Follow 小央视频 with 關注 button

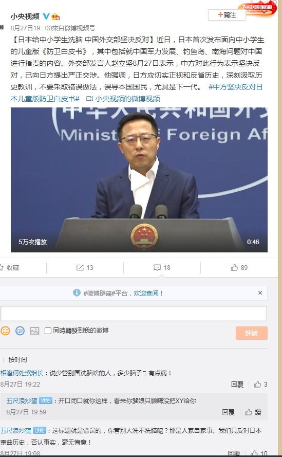227,15
